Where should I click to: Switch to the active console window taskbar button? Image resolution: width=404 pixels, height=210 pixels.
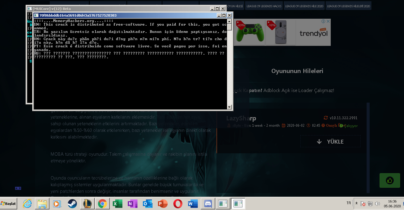(238, 204)
